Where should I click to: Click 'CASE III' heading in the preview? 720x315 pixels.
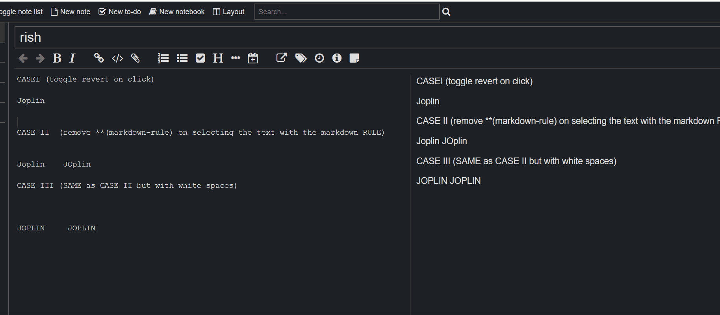tap(516, 161)
